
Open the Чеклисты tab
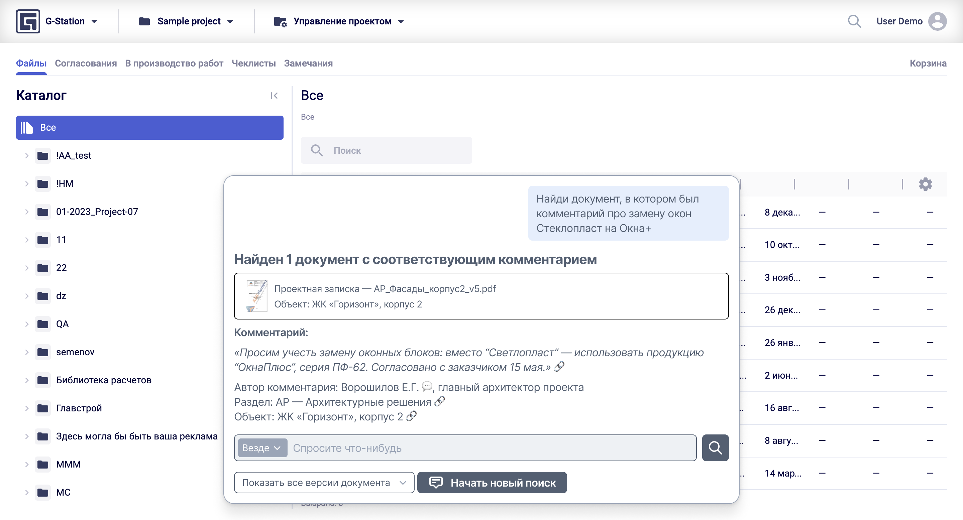pyautogui.click(x=253, y=63)
